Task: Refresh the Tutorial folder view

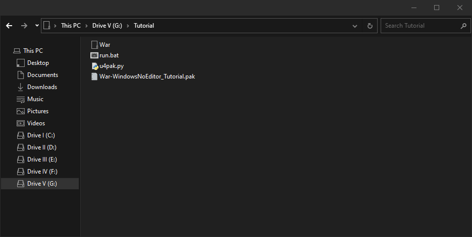Action: coord(370,26)
